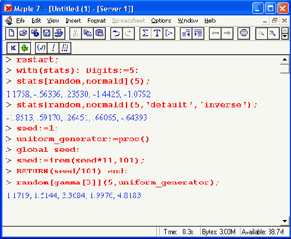Screen dimensions: 291x239
Task: Open an existing worksheet via folder icon
Action: [23, 33]
